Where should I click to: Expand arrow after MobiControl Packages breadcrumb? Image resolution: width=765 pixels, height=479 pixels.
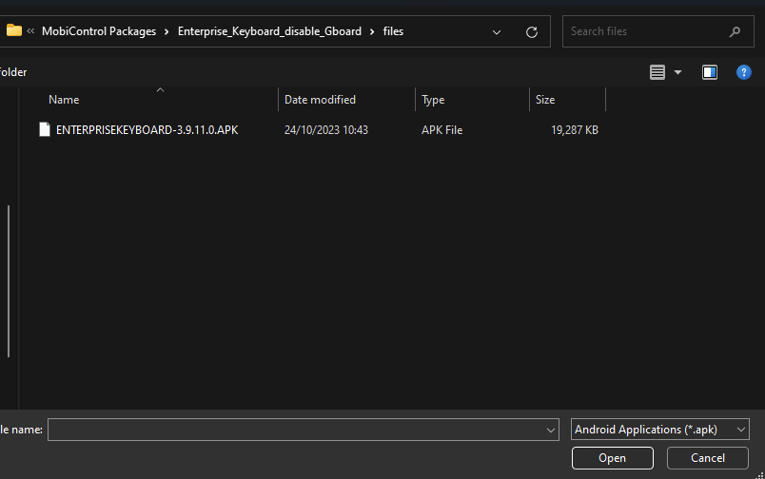(x=167, y=31)
